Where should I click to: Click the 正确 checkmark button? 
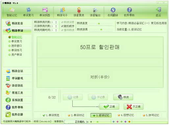(109, 107)
